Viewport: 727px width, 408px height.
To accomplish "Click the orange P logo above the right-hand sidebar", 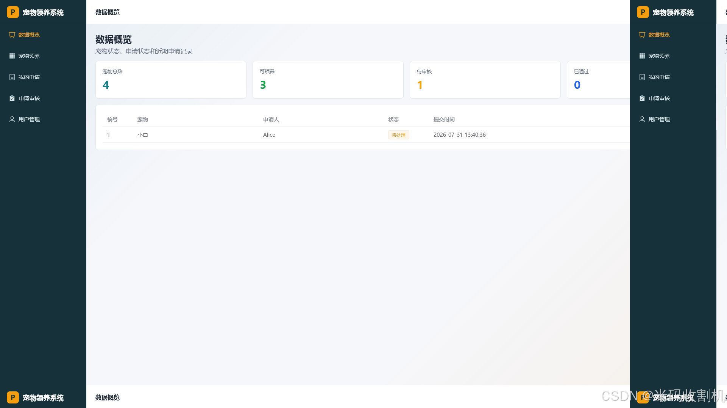I will tap(643, 12).
